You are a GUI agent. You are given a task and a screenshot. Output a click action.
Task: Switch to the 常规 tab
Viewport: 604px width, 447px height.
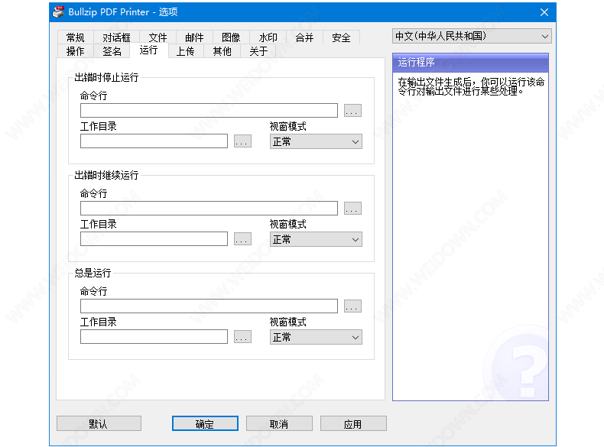point(75,37)
